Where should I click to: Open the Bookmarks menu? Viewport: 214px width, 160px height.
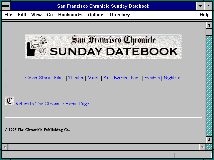click(70, 15)
